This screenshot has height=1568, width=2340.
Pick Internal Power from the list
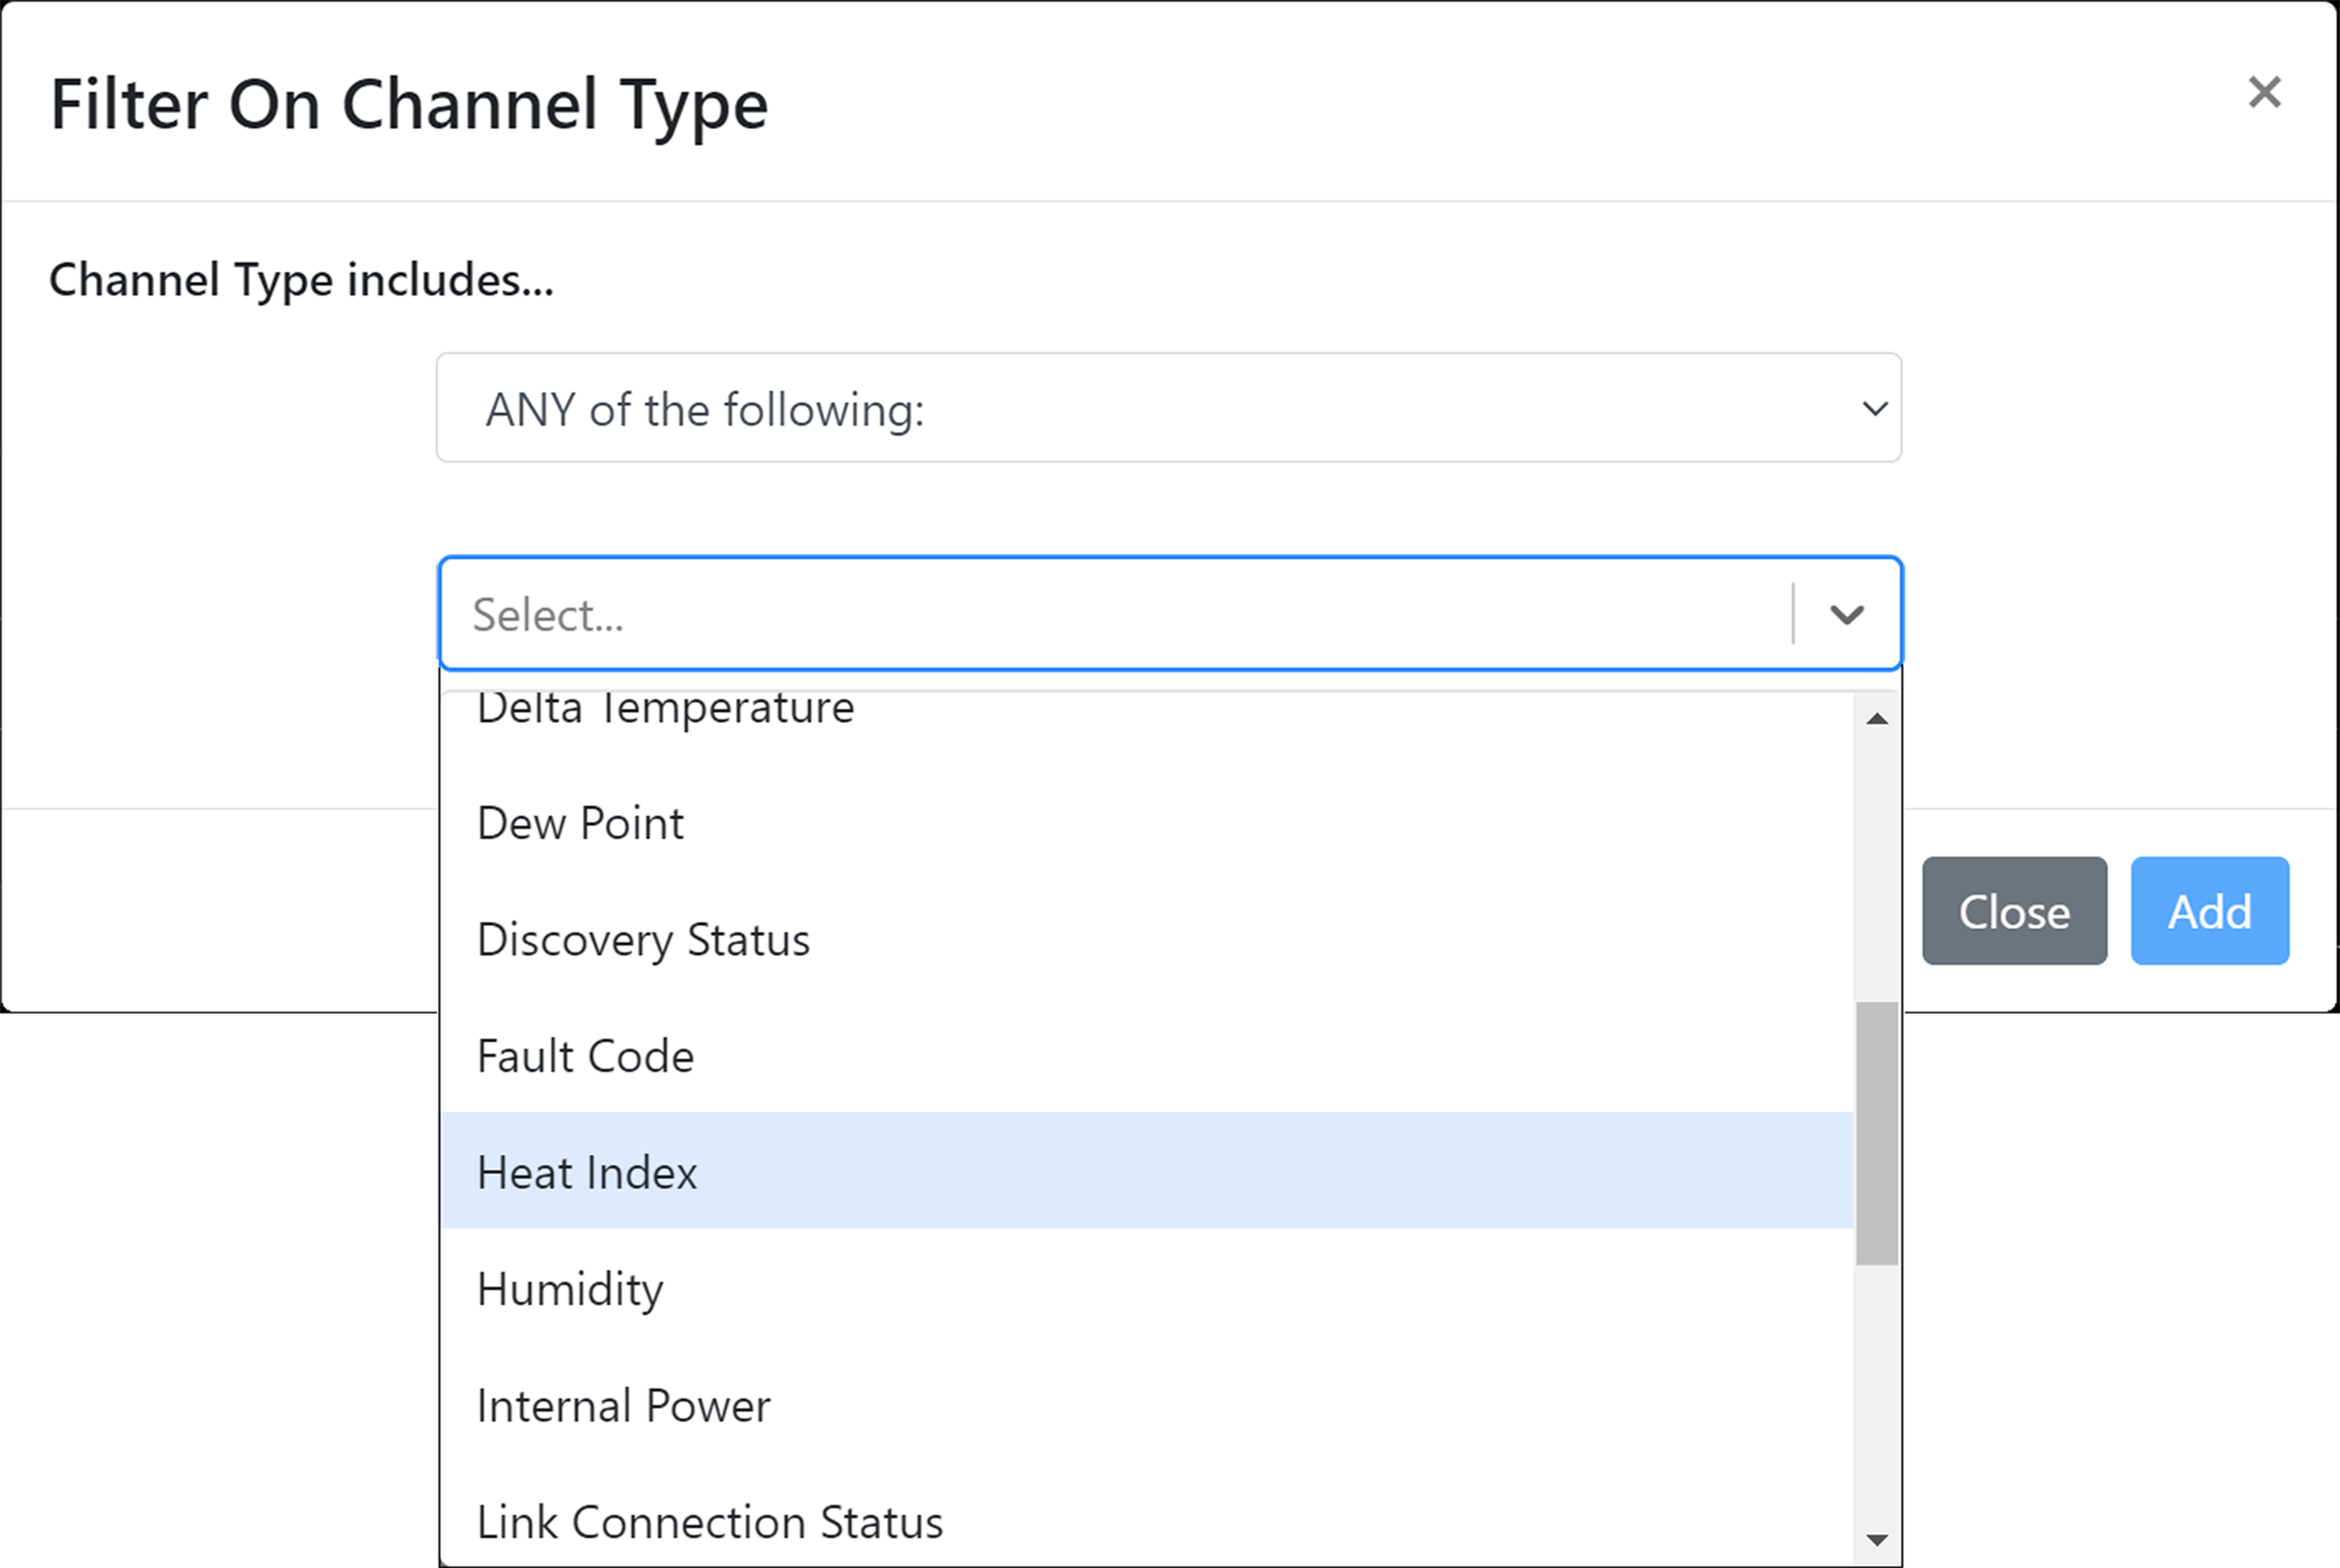click(x=623, y=1406)
